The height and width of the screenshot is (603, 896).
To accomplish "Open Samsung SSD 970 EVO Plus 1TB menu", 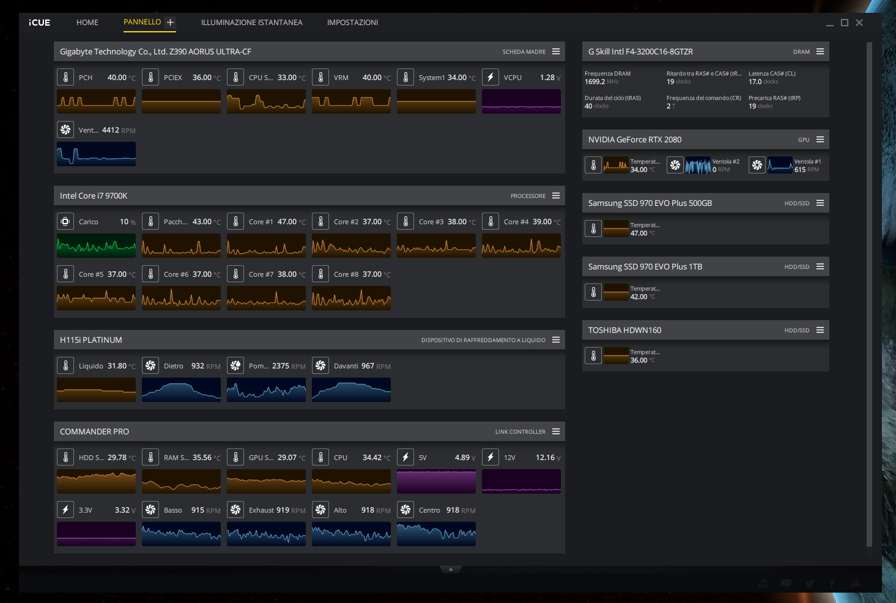I will pos(820,266).
